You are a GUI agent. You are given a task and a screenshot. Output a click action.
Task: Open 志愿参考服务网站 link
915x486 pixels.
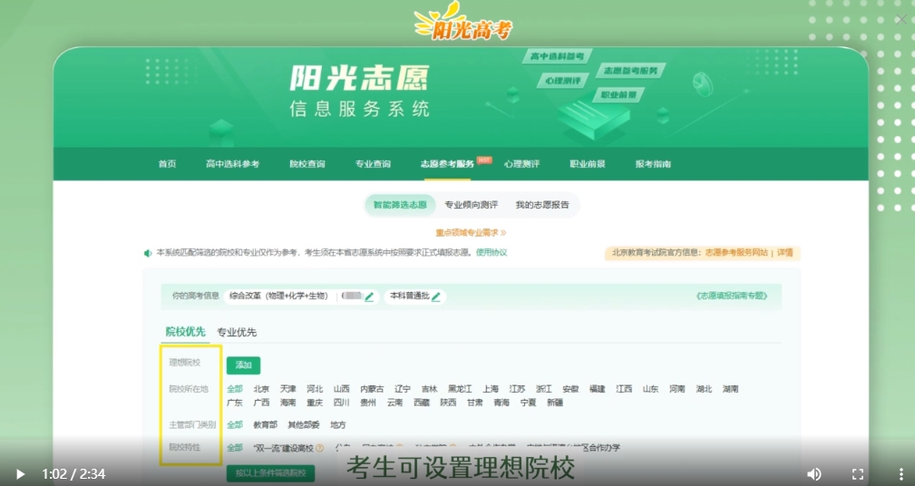point(736,253)
